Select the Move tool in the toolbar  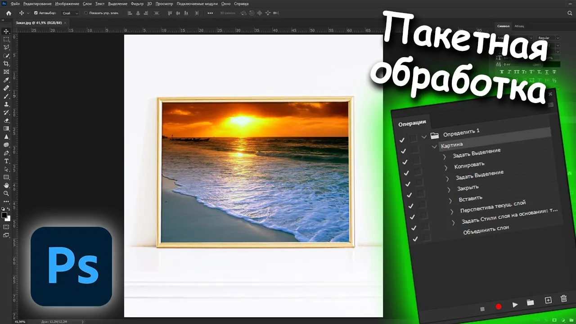tap(6, 31)
